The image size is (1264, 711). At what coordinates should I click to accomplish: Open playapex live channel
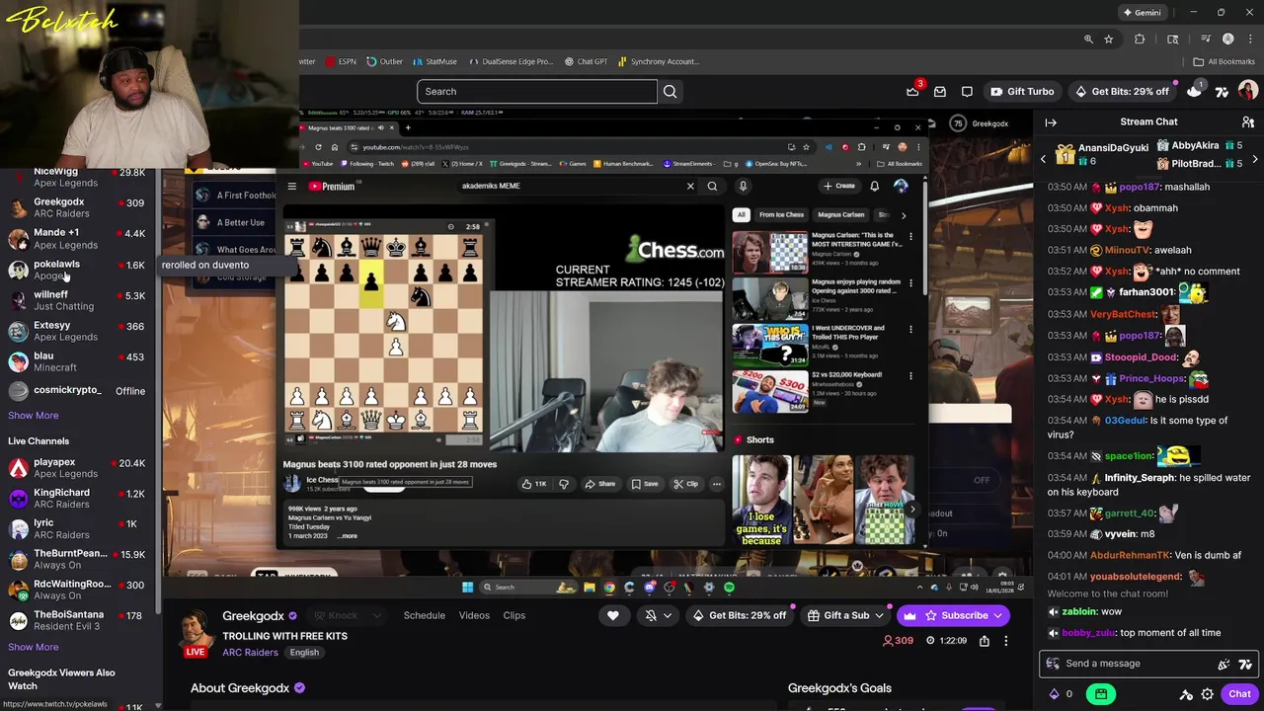coord(77,468)
